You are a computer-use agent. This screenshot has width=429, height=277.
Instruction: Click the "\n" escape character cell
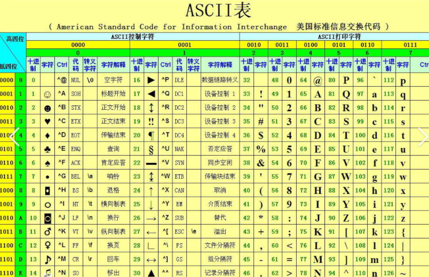coord(90,218)
